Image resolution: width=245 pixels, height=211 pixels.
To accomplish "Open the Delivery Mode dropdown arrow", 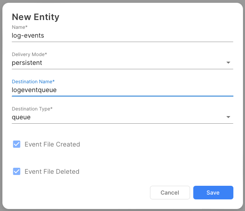I will pyautogui.click(x=228, y=63).
